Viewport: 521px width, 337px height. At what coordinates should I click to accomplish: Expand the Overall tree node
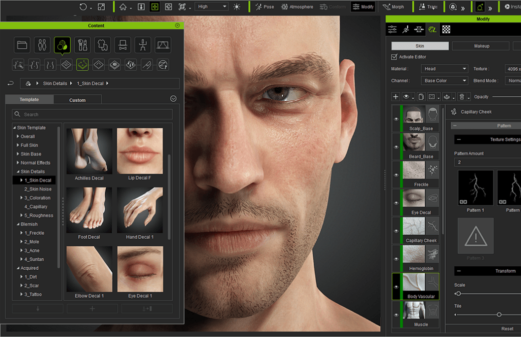(x=17, y=136)
